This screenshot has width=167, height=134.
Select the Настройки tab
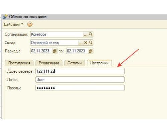point(99,63)
